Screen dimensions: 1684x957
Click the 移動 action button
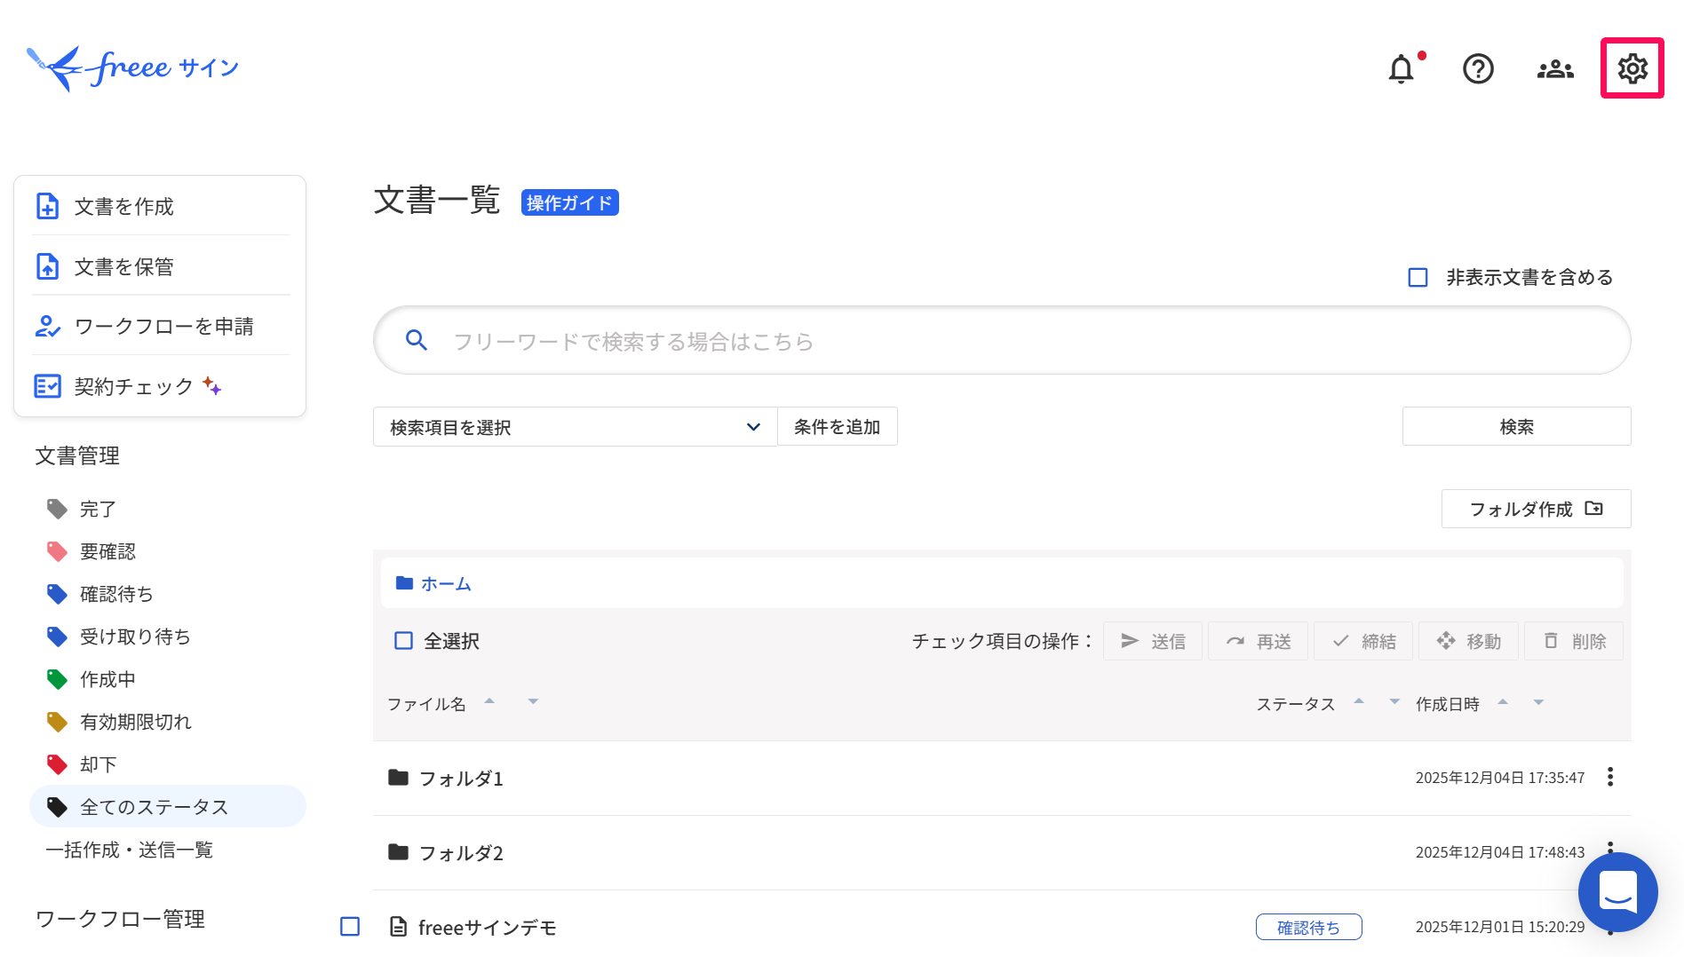pos(1469,641)
